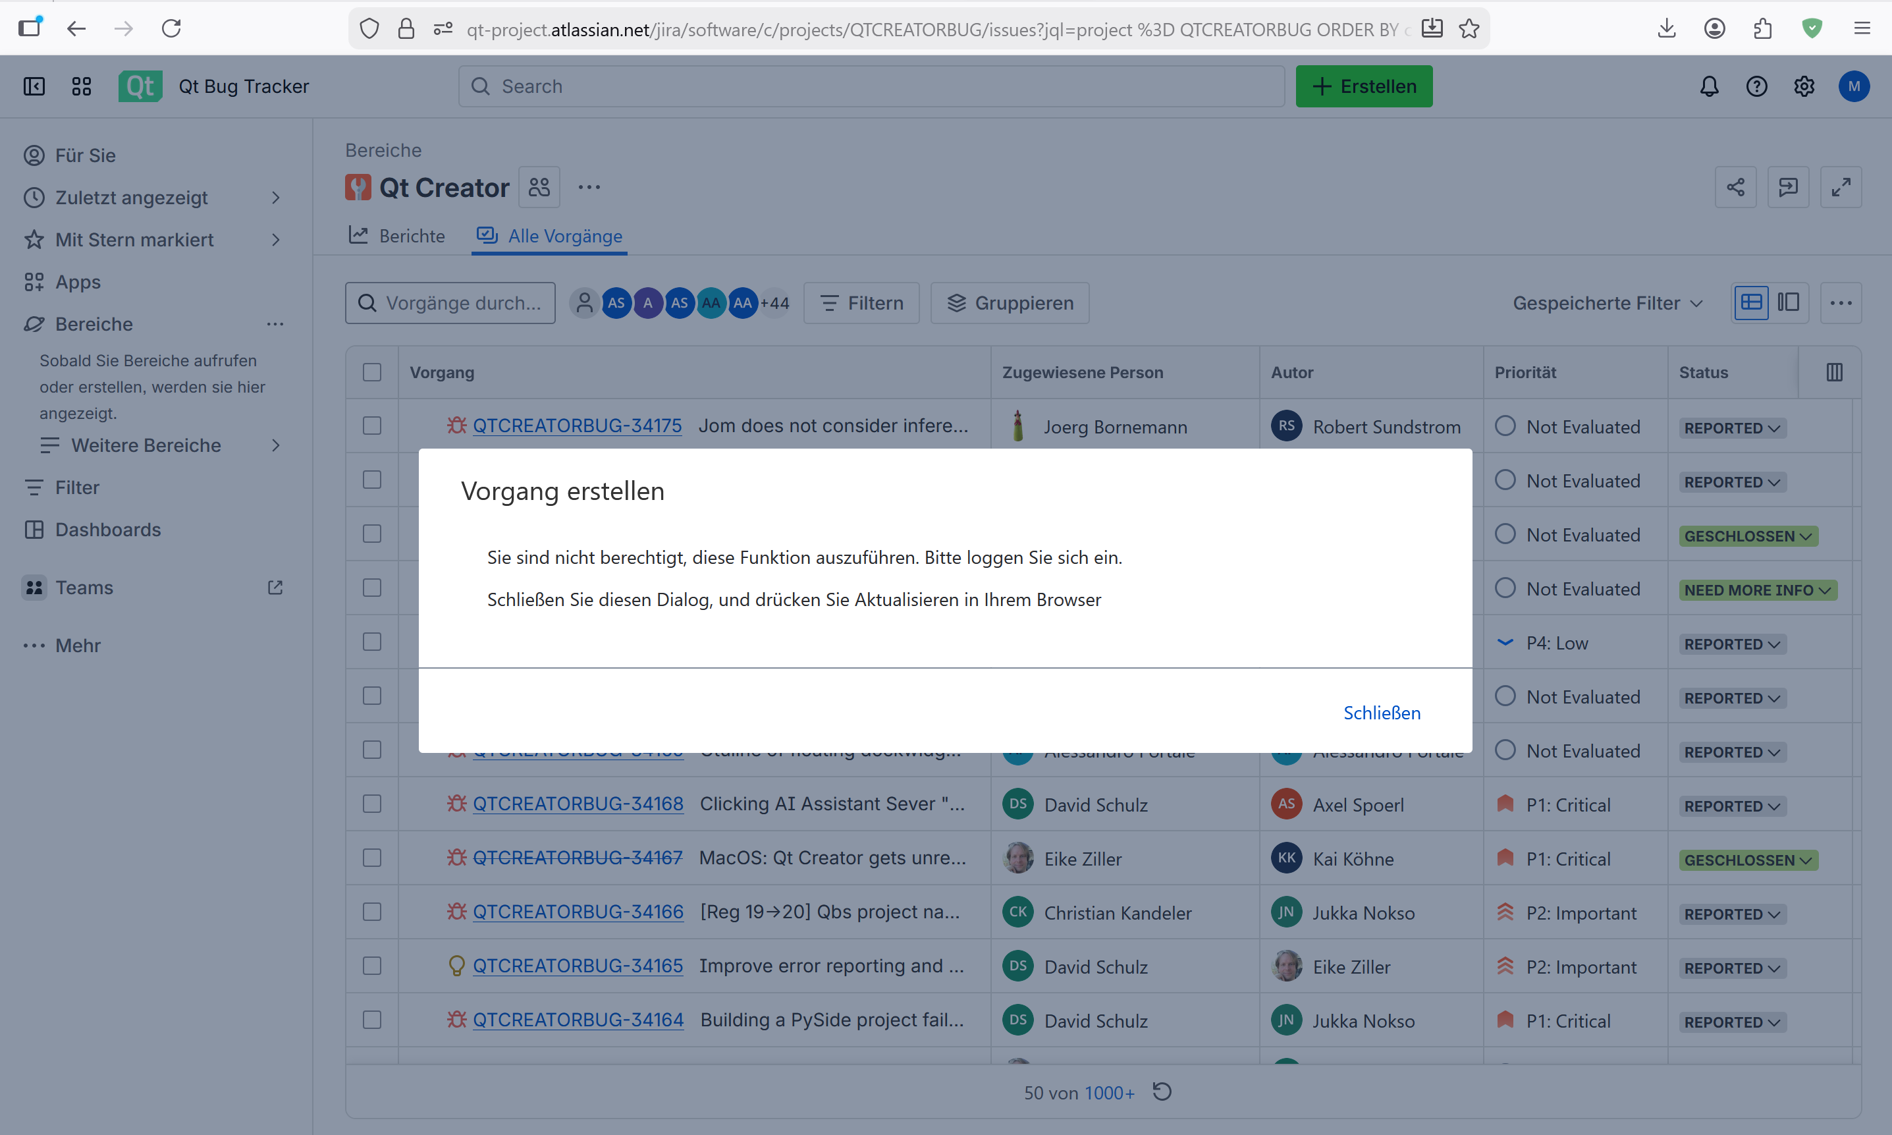Image resolution: width=1892 pixels, height=1135 pixels.
Task: Collapse sidebar with the panel icon
Action: 34,86
